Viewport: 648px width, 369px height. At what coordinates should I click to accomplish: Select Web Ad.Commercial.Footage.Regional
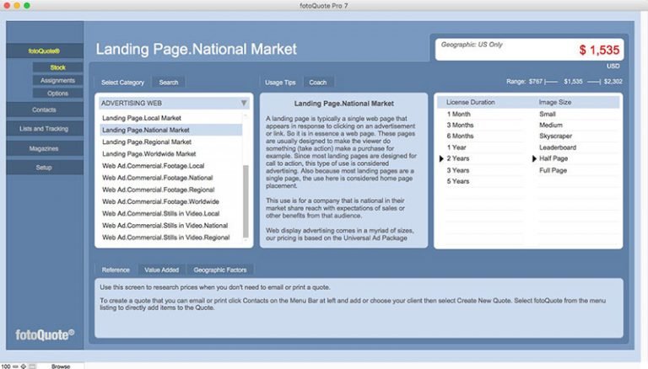[x=170, y=190]
